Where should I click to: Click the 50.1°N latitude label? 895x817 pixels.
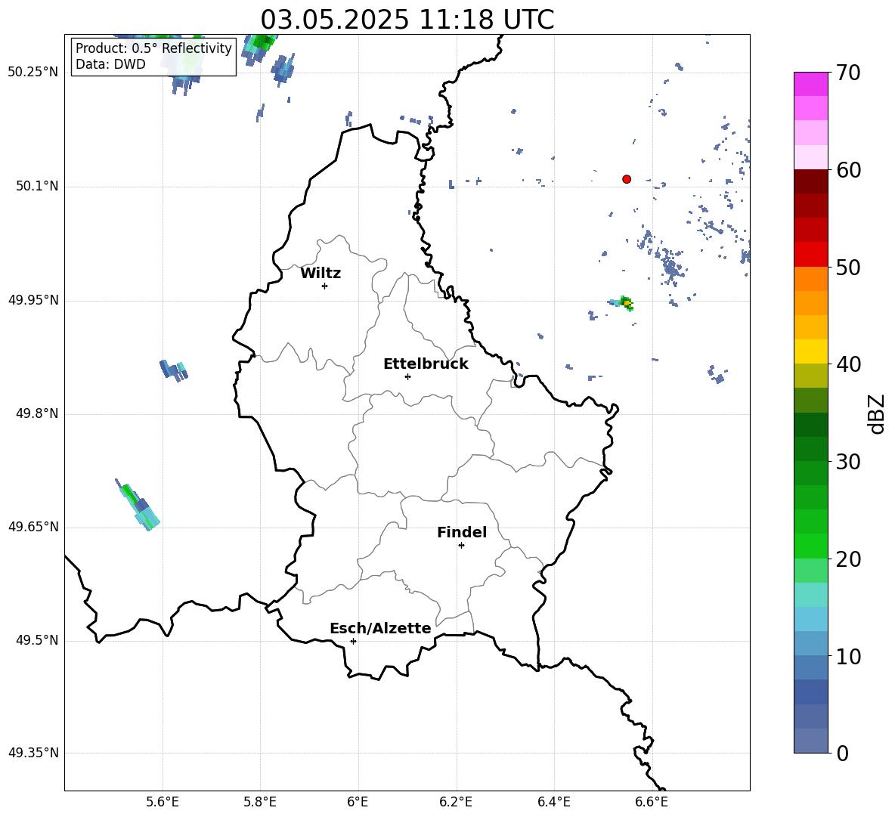[x=37, y=187]
